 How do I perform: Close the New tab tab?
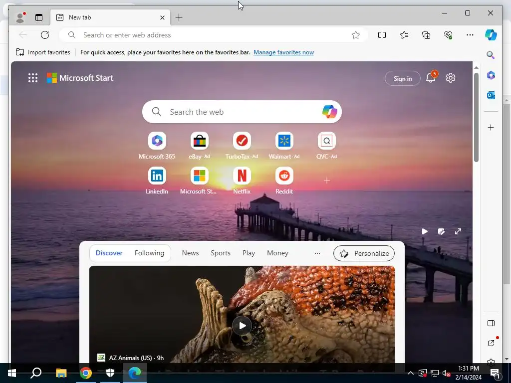[162, 17]
